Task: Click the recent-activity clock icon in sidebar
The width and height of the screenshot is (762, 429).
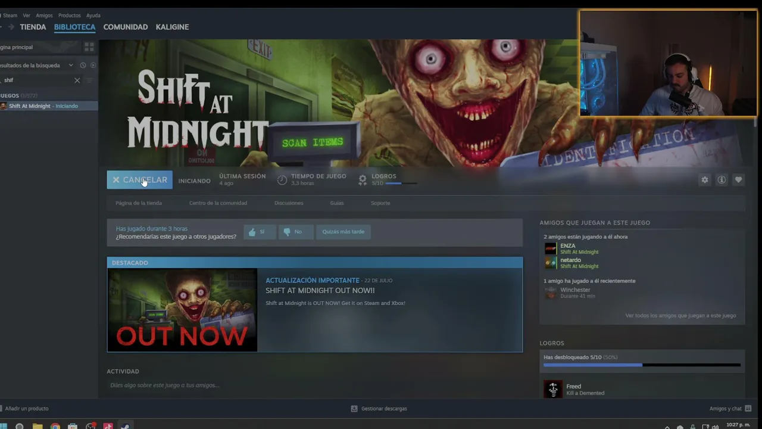Action: (x=83, y=65)
